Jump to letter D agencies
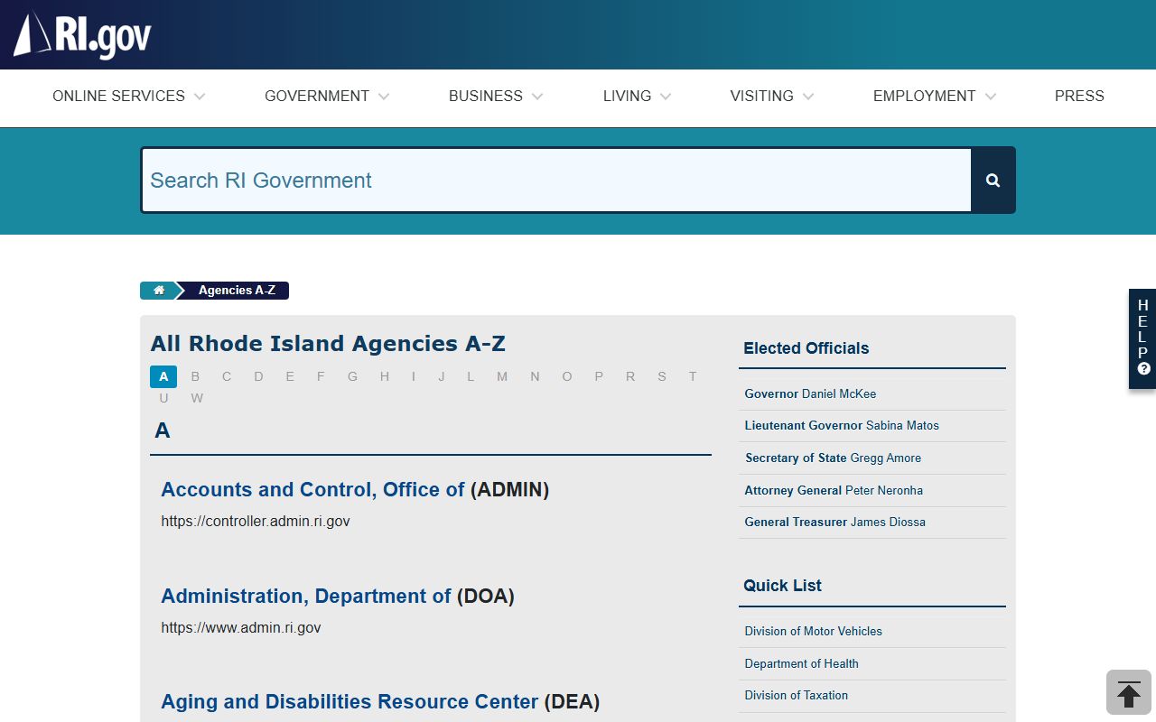 [258, 376]
